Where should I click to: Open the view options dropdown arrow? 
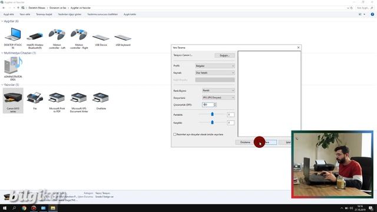click(364, 14)
